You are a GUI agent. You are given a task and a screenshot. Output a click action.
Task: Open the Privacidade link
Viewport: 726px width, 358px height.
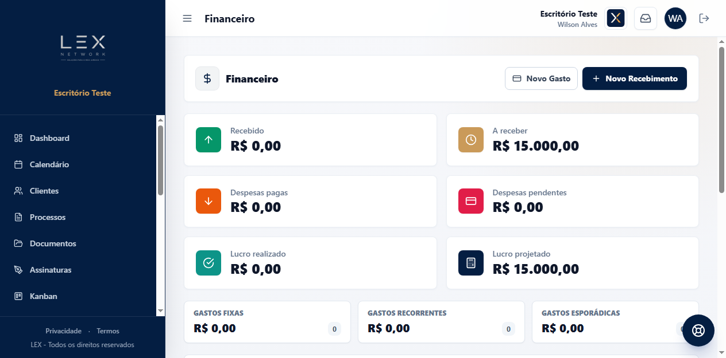point(64,331)
